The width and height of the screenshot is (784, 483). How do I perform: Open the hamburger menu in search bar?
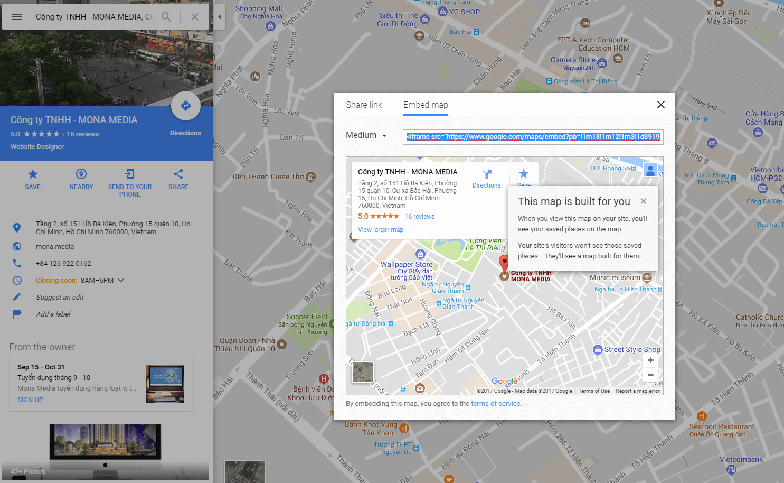click(17, 17)
